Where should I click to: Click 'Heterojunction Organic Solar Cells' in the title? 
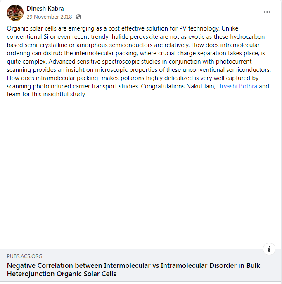(62, 274)
